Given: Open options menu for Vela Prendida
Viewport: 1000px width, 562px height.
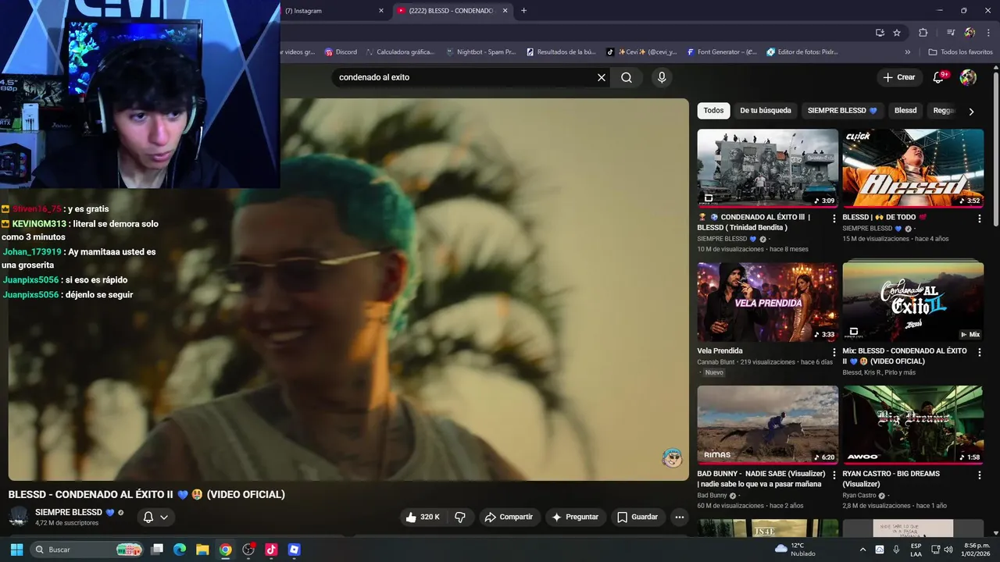Looking at the screenshot, I should tap(834, 352).
